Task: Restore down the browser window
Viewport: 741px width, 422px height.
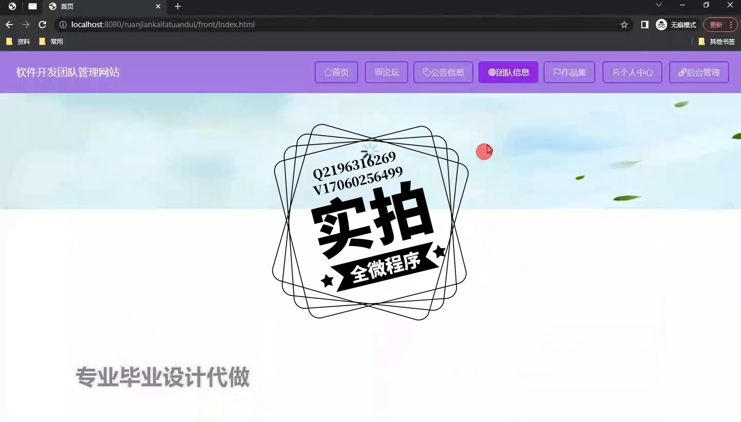Action: [x=707, y=5]
